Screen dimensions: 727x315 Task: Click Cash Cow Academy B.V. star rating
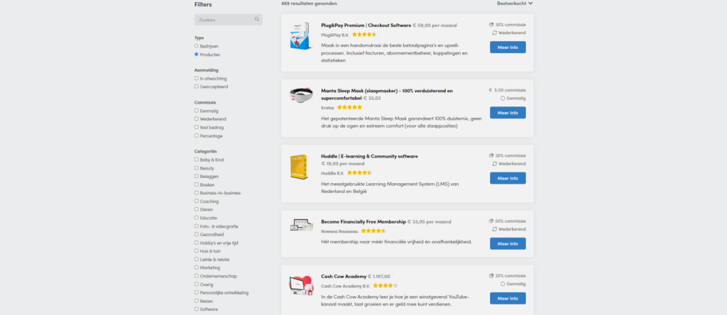pos(386,285)
